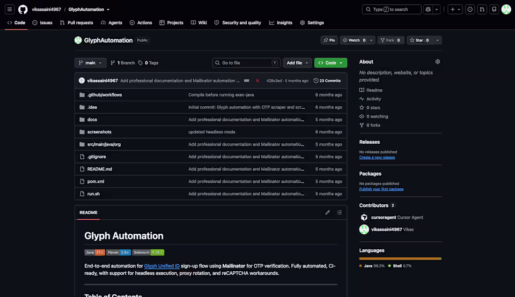
Task: Open the vikassaini4967 contributor avatar
Action: tap(364, 230)
